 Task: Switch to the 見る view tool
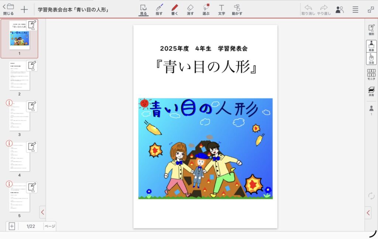point(143,10)
